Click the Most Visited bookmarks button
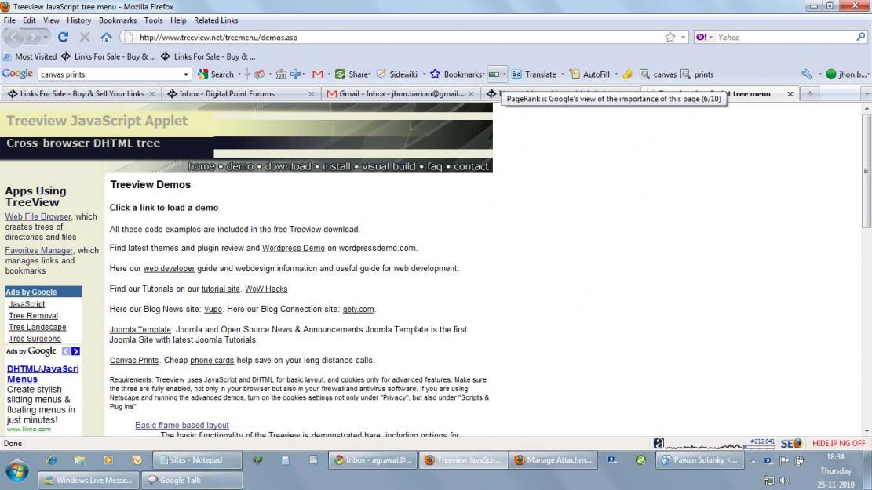The image size is (872, 490). [30, 56]
